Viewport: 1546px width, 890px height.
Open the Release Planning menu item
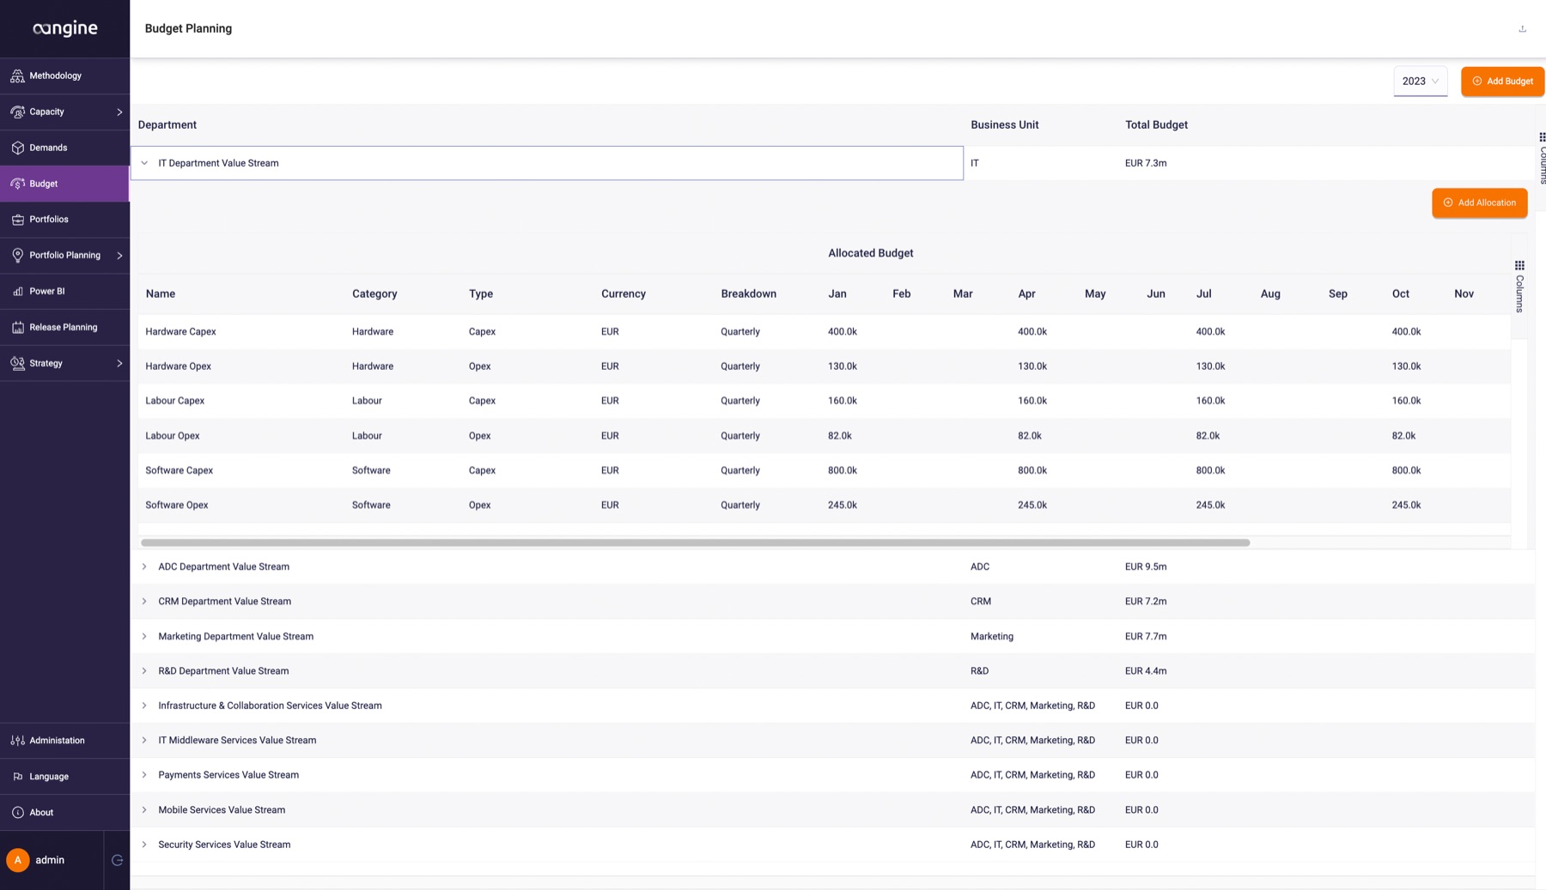[x=64, y=328]
